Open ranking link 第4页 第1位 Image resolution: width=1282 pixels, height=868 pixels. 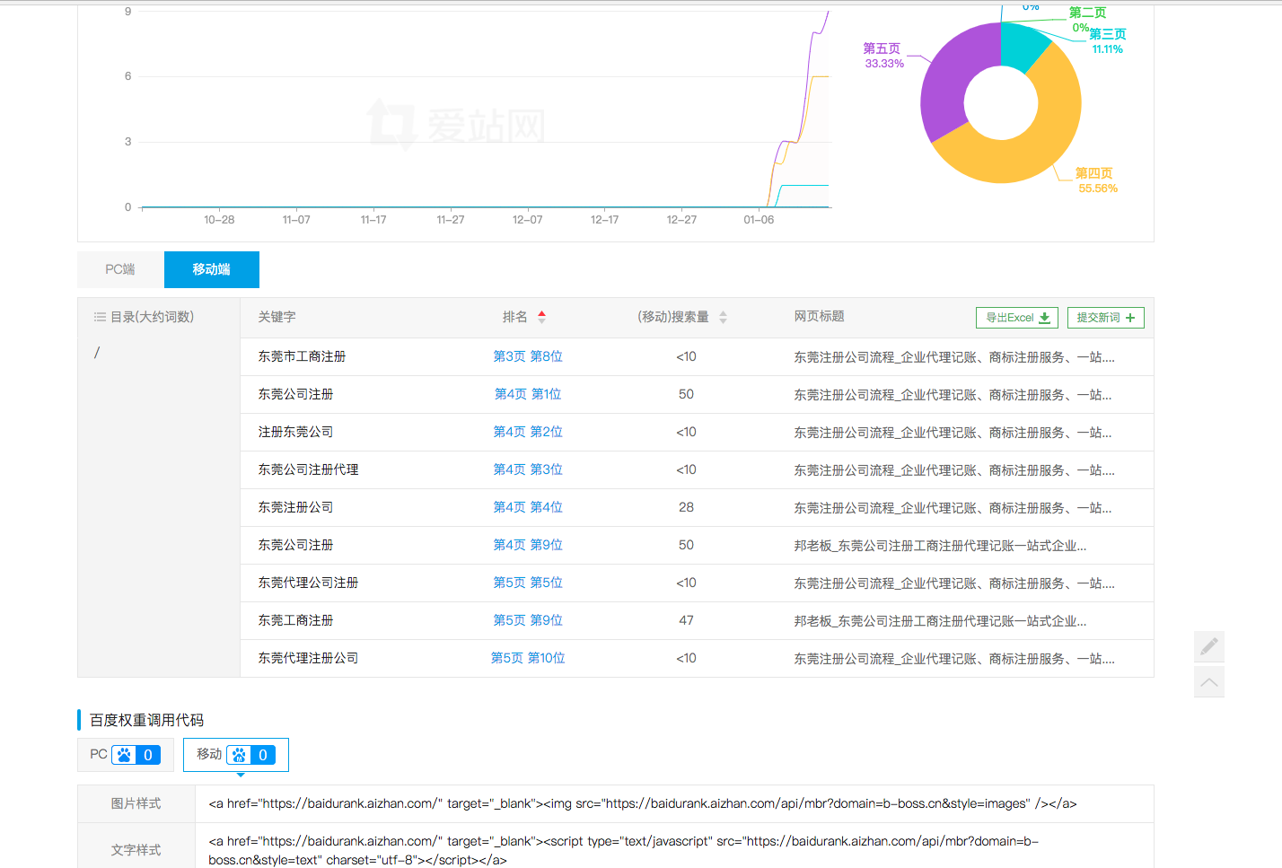click(528, 394)
